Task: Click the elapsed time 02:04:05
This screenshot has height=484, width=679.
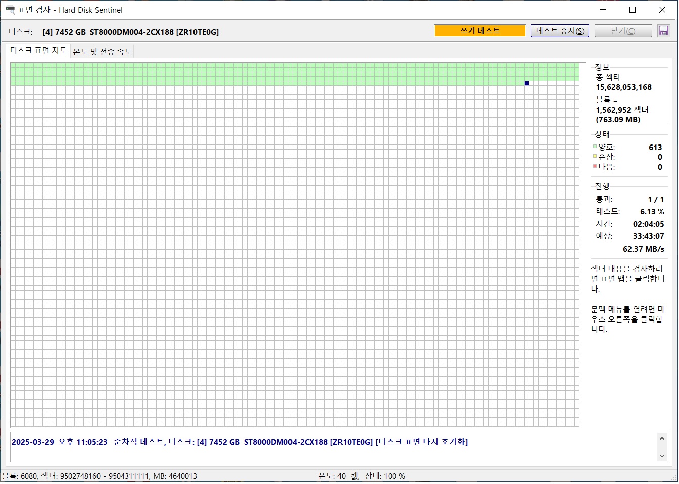Action: [x=649, y=224]
